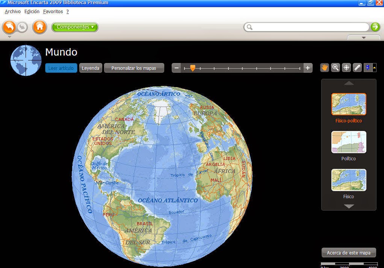The image size is (384, 268).
Task: Click the orange zoom slider handle
Action: [193, 68]
